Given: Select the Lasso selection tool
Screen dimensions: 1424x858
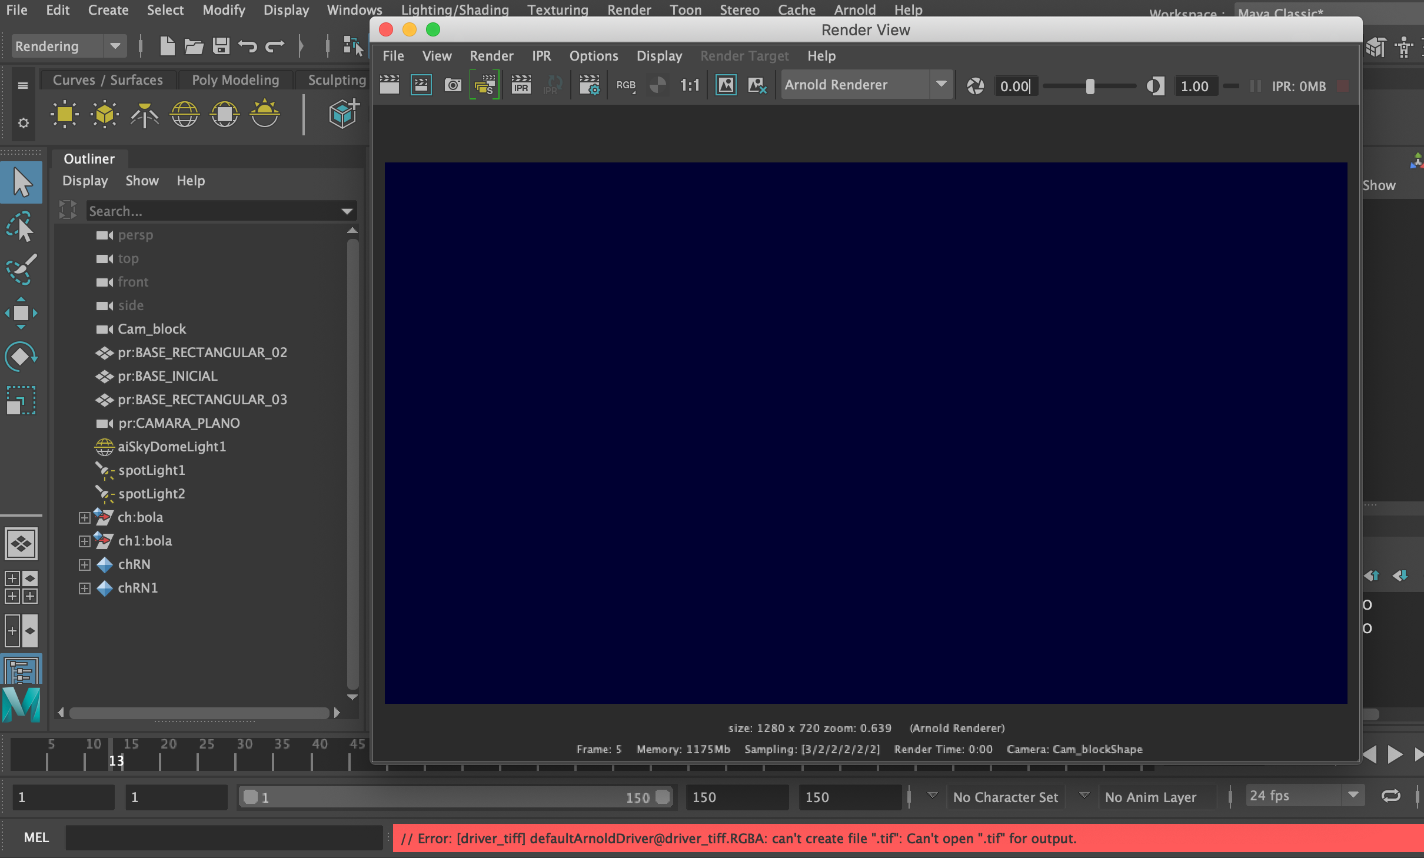Looking at the screenshot, I should pos(21,227).
